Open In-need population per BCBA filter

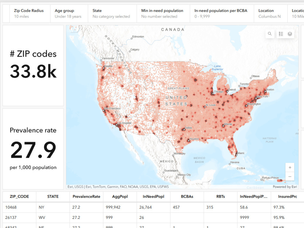(x=222, y=14)
